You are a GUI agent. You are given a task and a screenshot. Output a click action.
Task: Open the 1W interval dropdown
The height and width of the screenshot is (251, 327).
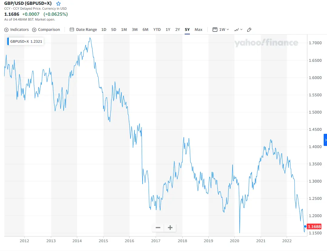click(221, 30)
